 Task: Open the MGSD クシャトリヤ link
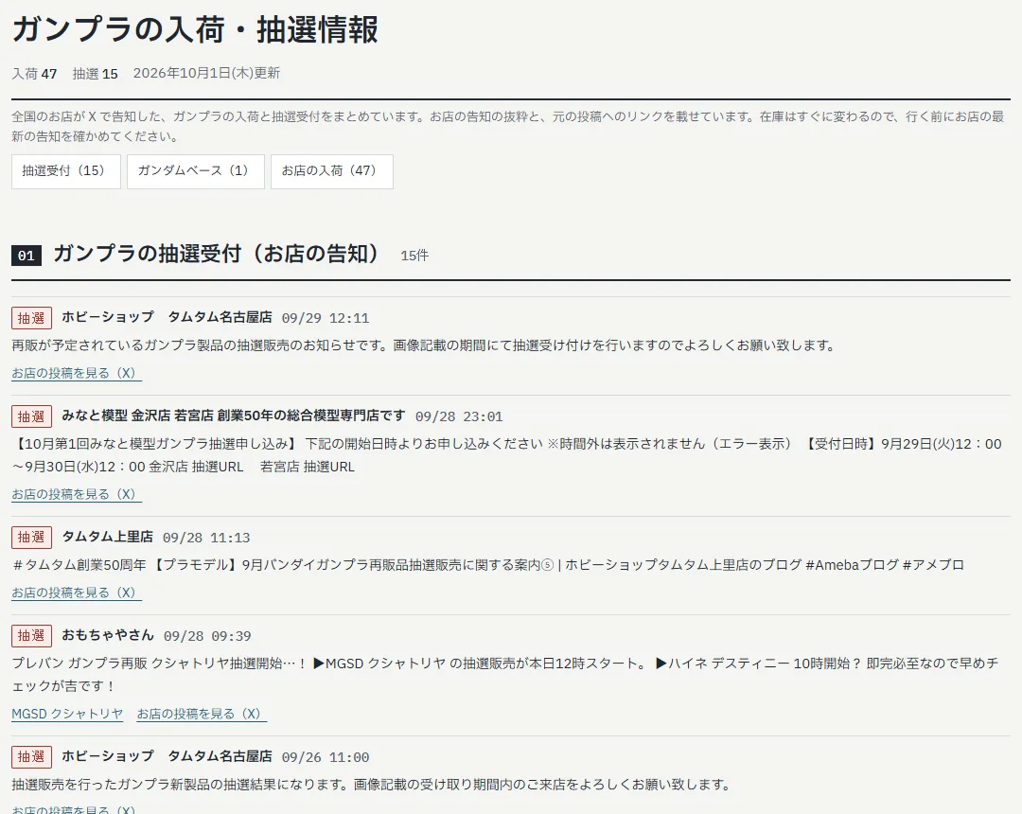(67, 715)
